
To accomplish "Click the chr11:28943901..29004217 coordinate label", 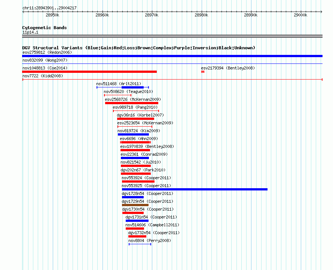I will point(49,8).
